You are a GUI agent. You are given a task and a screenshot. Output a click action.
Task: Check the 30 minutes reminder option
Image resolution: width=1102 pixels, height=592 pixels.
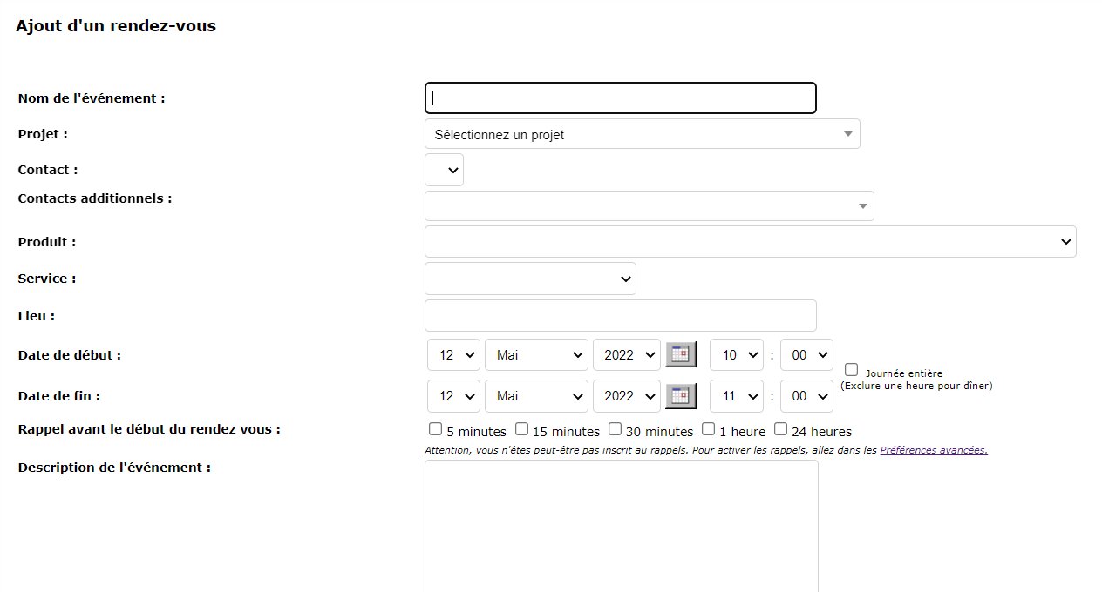[x=615, y=429]
